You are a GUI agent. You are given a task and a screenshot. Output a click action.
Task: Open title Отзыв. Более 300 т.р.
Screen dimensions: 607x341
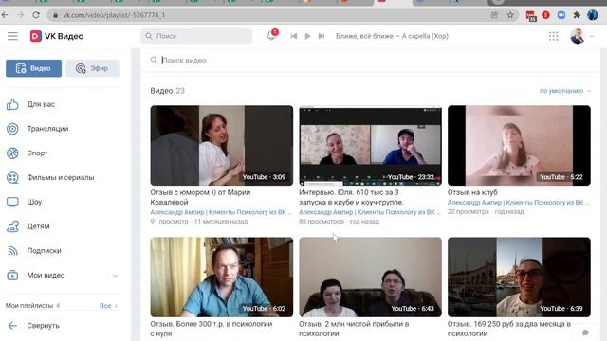212,329
